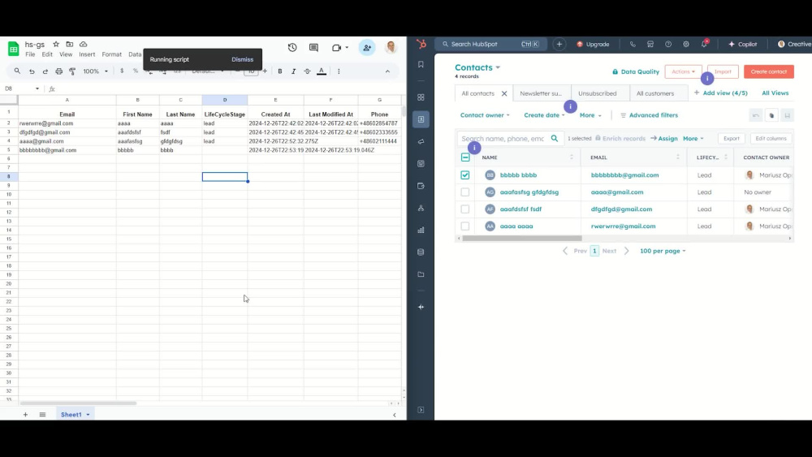Apply strikethrough formatting in Sheets
Image resolution: width=812 pixels, height=457 pixels.
coord(307,71)
